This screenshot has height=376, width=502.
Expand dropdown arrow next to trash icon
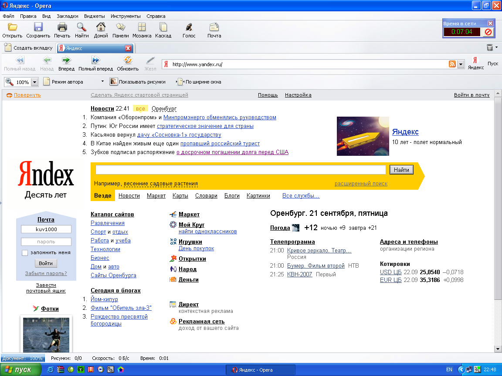pyautogui.click(x=497, y=47)
